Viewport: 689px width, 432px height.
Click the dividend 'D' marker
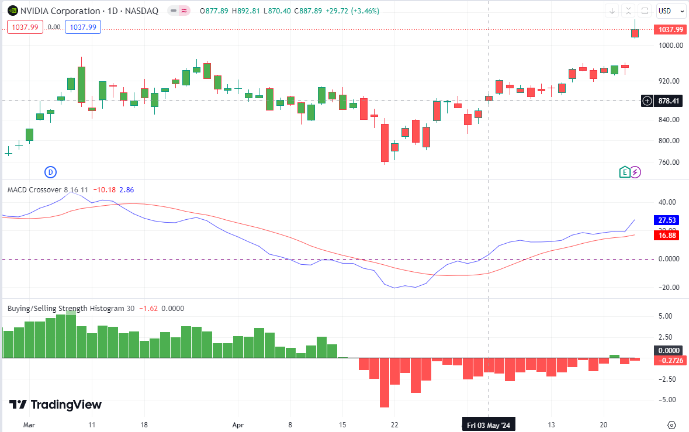coord(51,172)
